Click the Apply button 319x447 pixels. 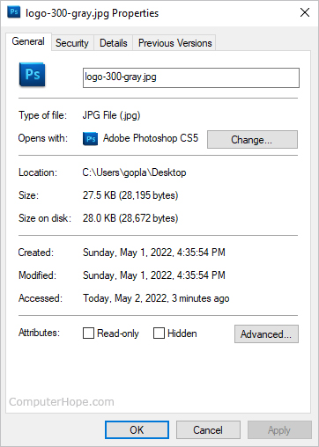279,430
